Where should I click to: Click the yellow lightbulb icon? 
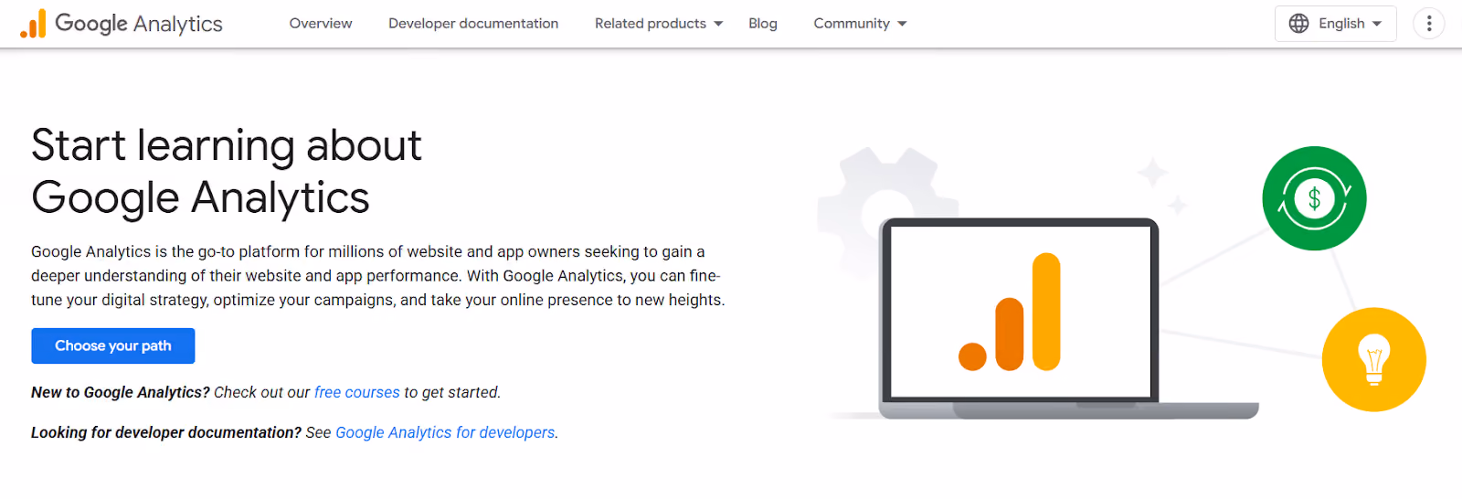1373,359
